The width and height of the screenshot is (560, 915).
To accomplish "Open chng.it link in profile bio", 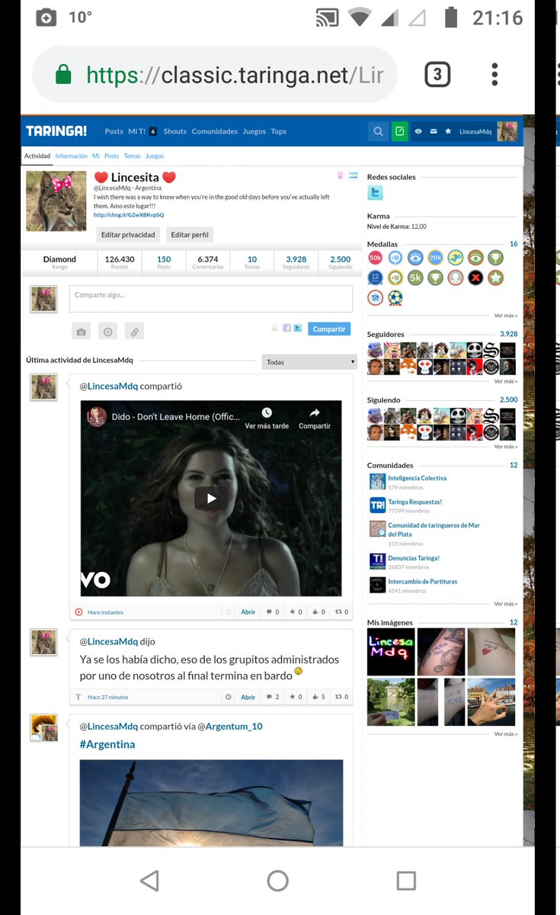I will pos(129,215).
